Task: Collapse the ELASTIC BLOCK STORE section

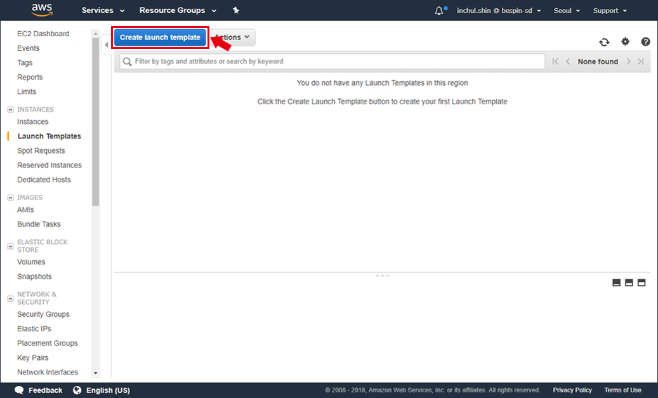Action: [11, 246]
